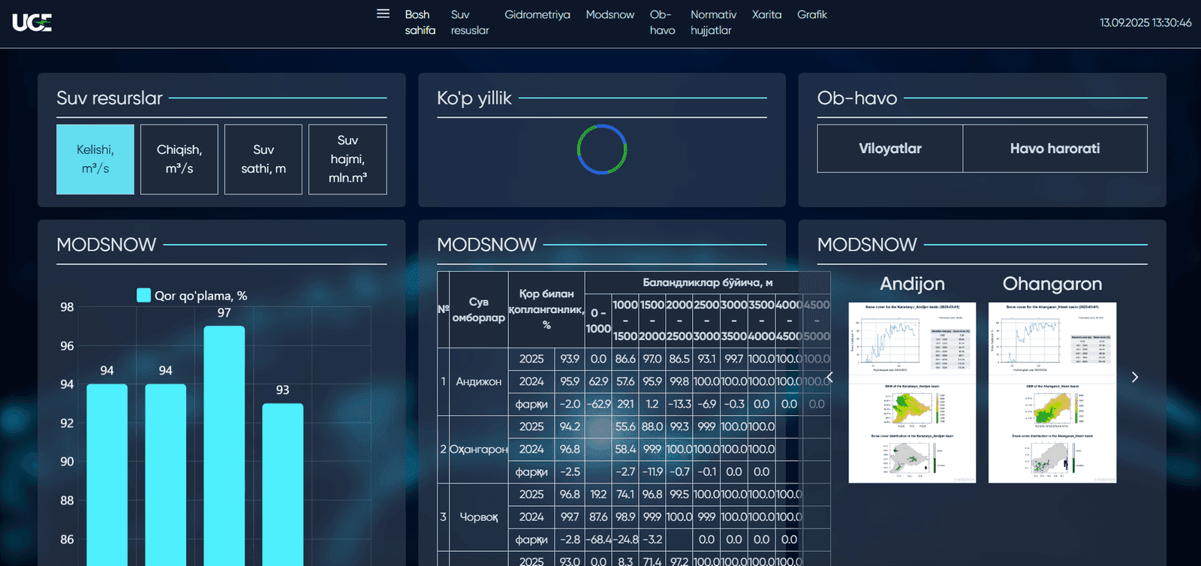Show next carousel slide arrow
Image resolution: width=1201 pixels, height=566 pixels.
tap(1135, 378)
